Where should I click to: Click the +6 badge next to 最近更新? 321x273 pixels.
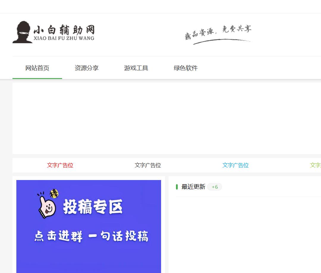[x=215, y=187]
